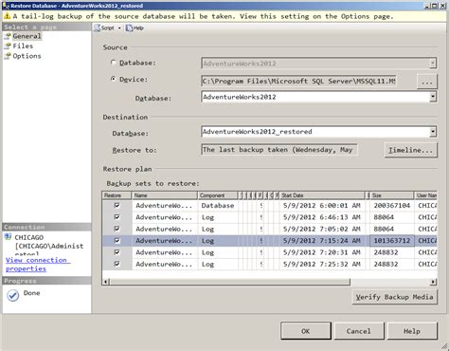Uncheck restore for Log backup 7:20:31 AM
This screenshot has width=449, height=351.
pos(117,252)
